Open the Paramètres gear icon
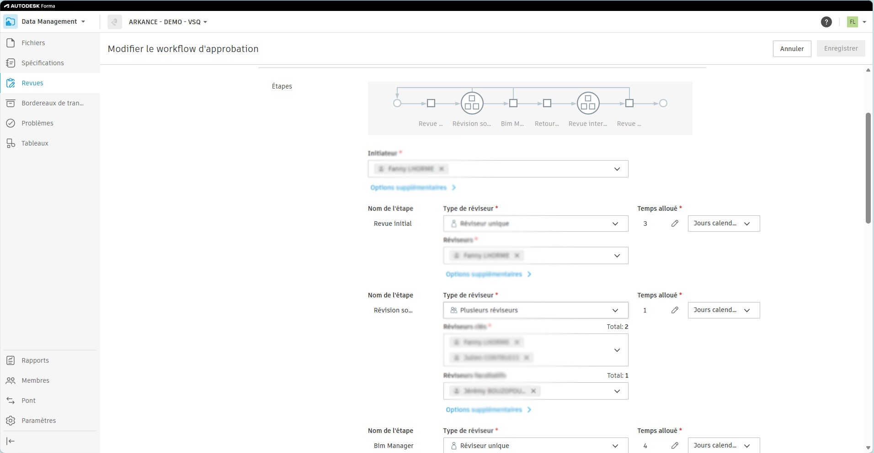Viewport: 874px width, 453px height. tap(11, 421)
